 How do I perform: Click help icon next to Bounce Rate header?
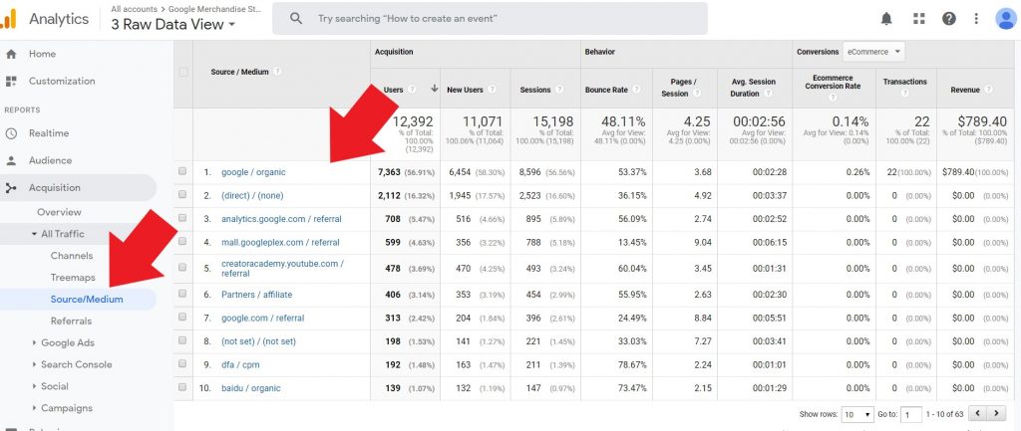pos(636,90)
